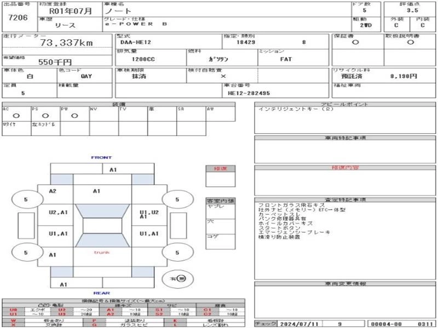Select the FRONT label above diagram
Viewport: 438px width, 328px height.
pos(101,157)
